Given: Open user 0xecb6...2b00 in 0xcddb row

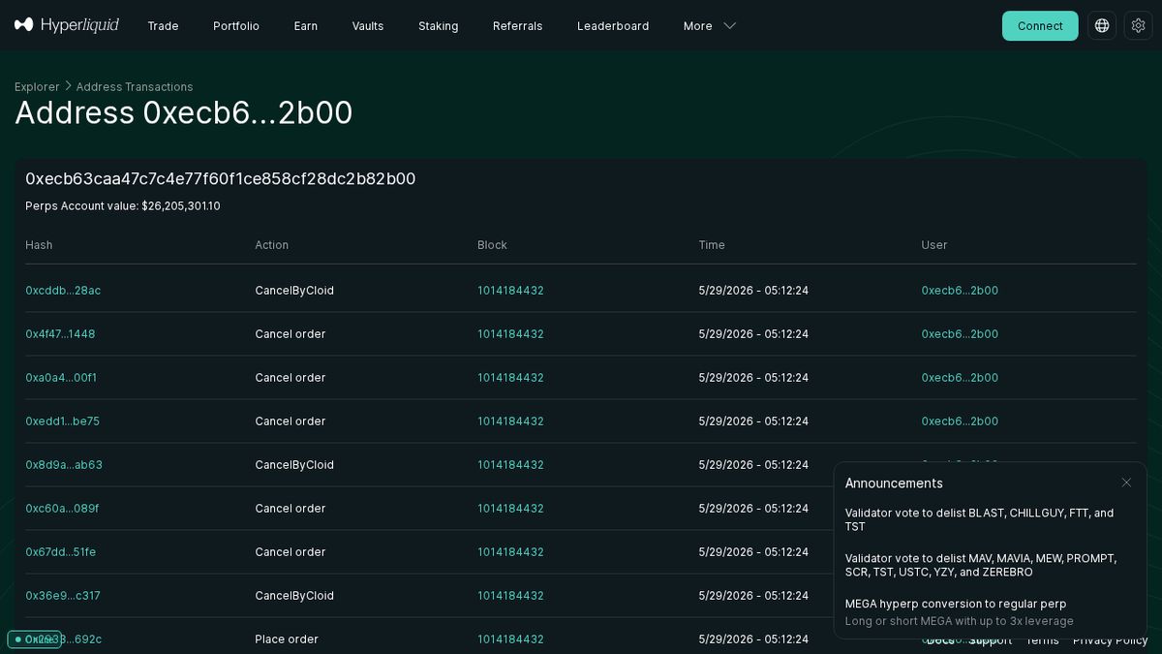Looking at the screenshot, I should click(x=960, y=291).
